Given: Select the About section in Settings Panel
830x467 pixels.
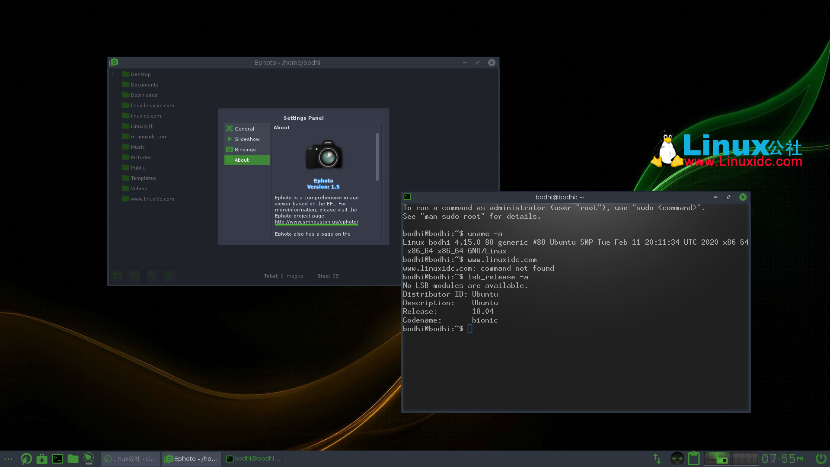Looking at the screenshot, I should tap(247, 160).
